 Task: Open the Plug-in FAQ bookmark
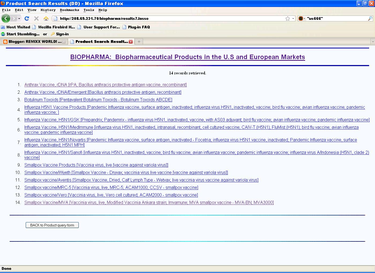pos(136,27)
